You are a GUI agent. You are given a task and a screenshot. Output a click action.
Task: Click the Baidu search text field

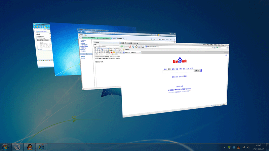pyautogui.click(x=178, y=71)
